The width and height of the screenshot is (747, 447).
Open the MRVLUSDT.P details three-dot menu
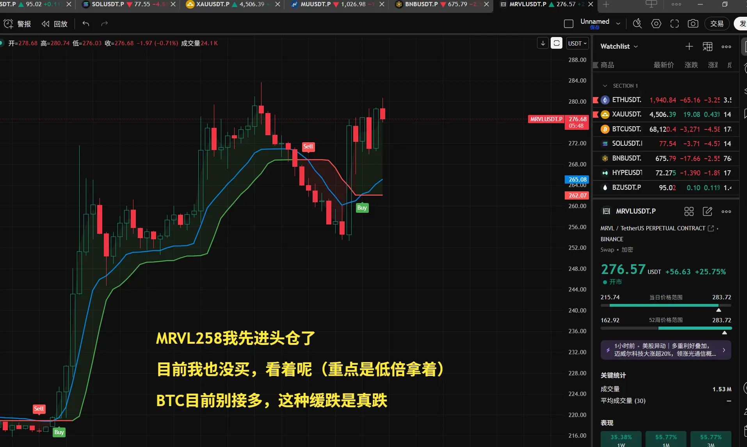point(726,212)
